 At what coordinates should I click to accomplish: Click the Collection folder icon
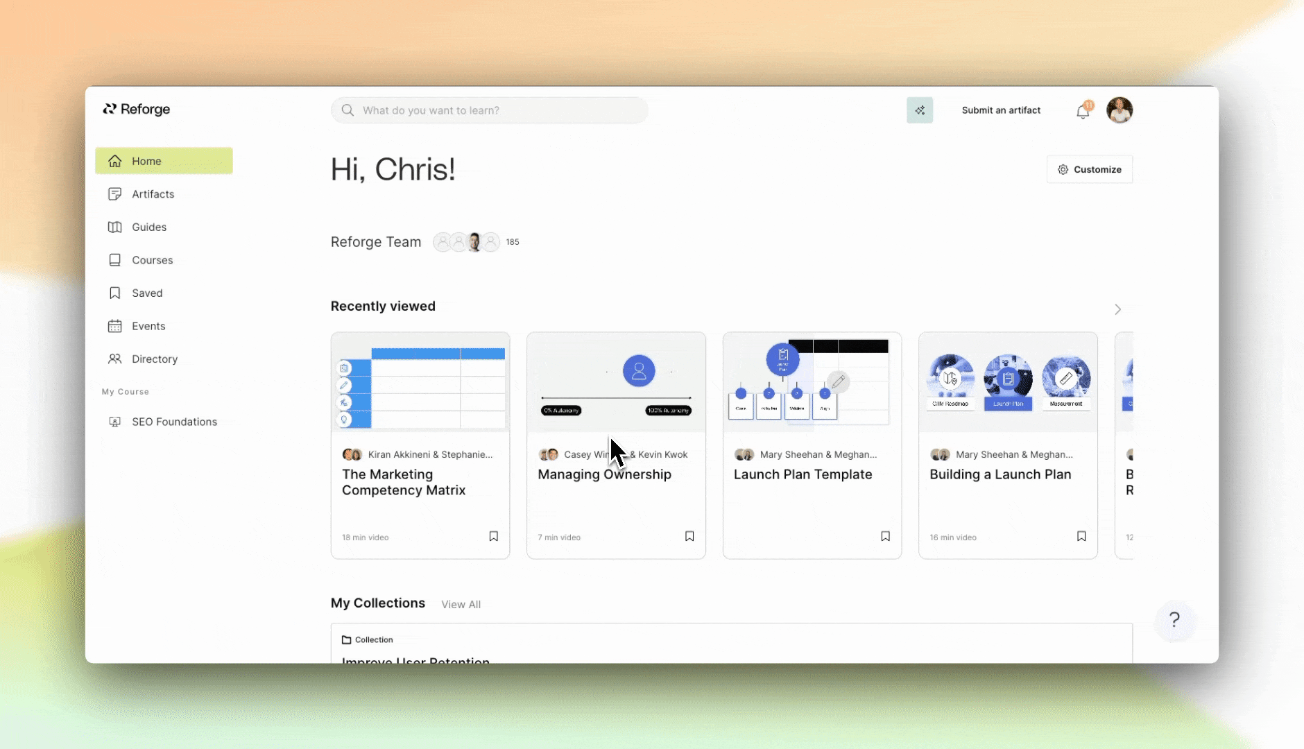[x=347, y=639]
